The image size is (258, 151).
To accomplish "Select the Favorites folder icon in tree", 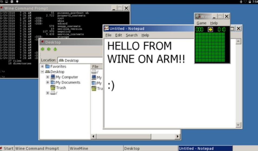I will coord(48,66).
